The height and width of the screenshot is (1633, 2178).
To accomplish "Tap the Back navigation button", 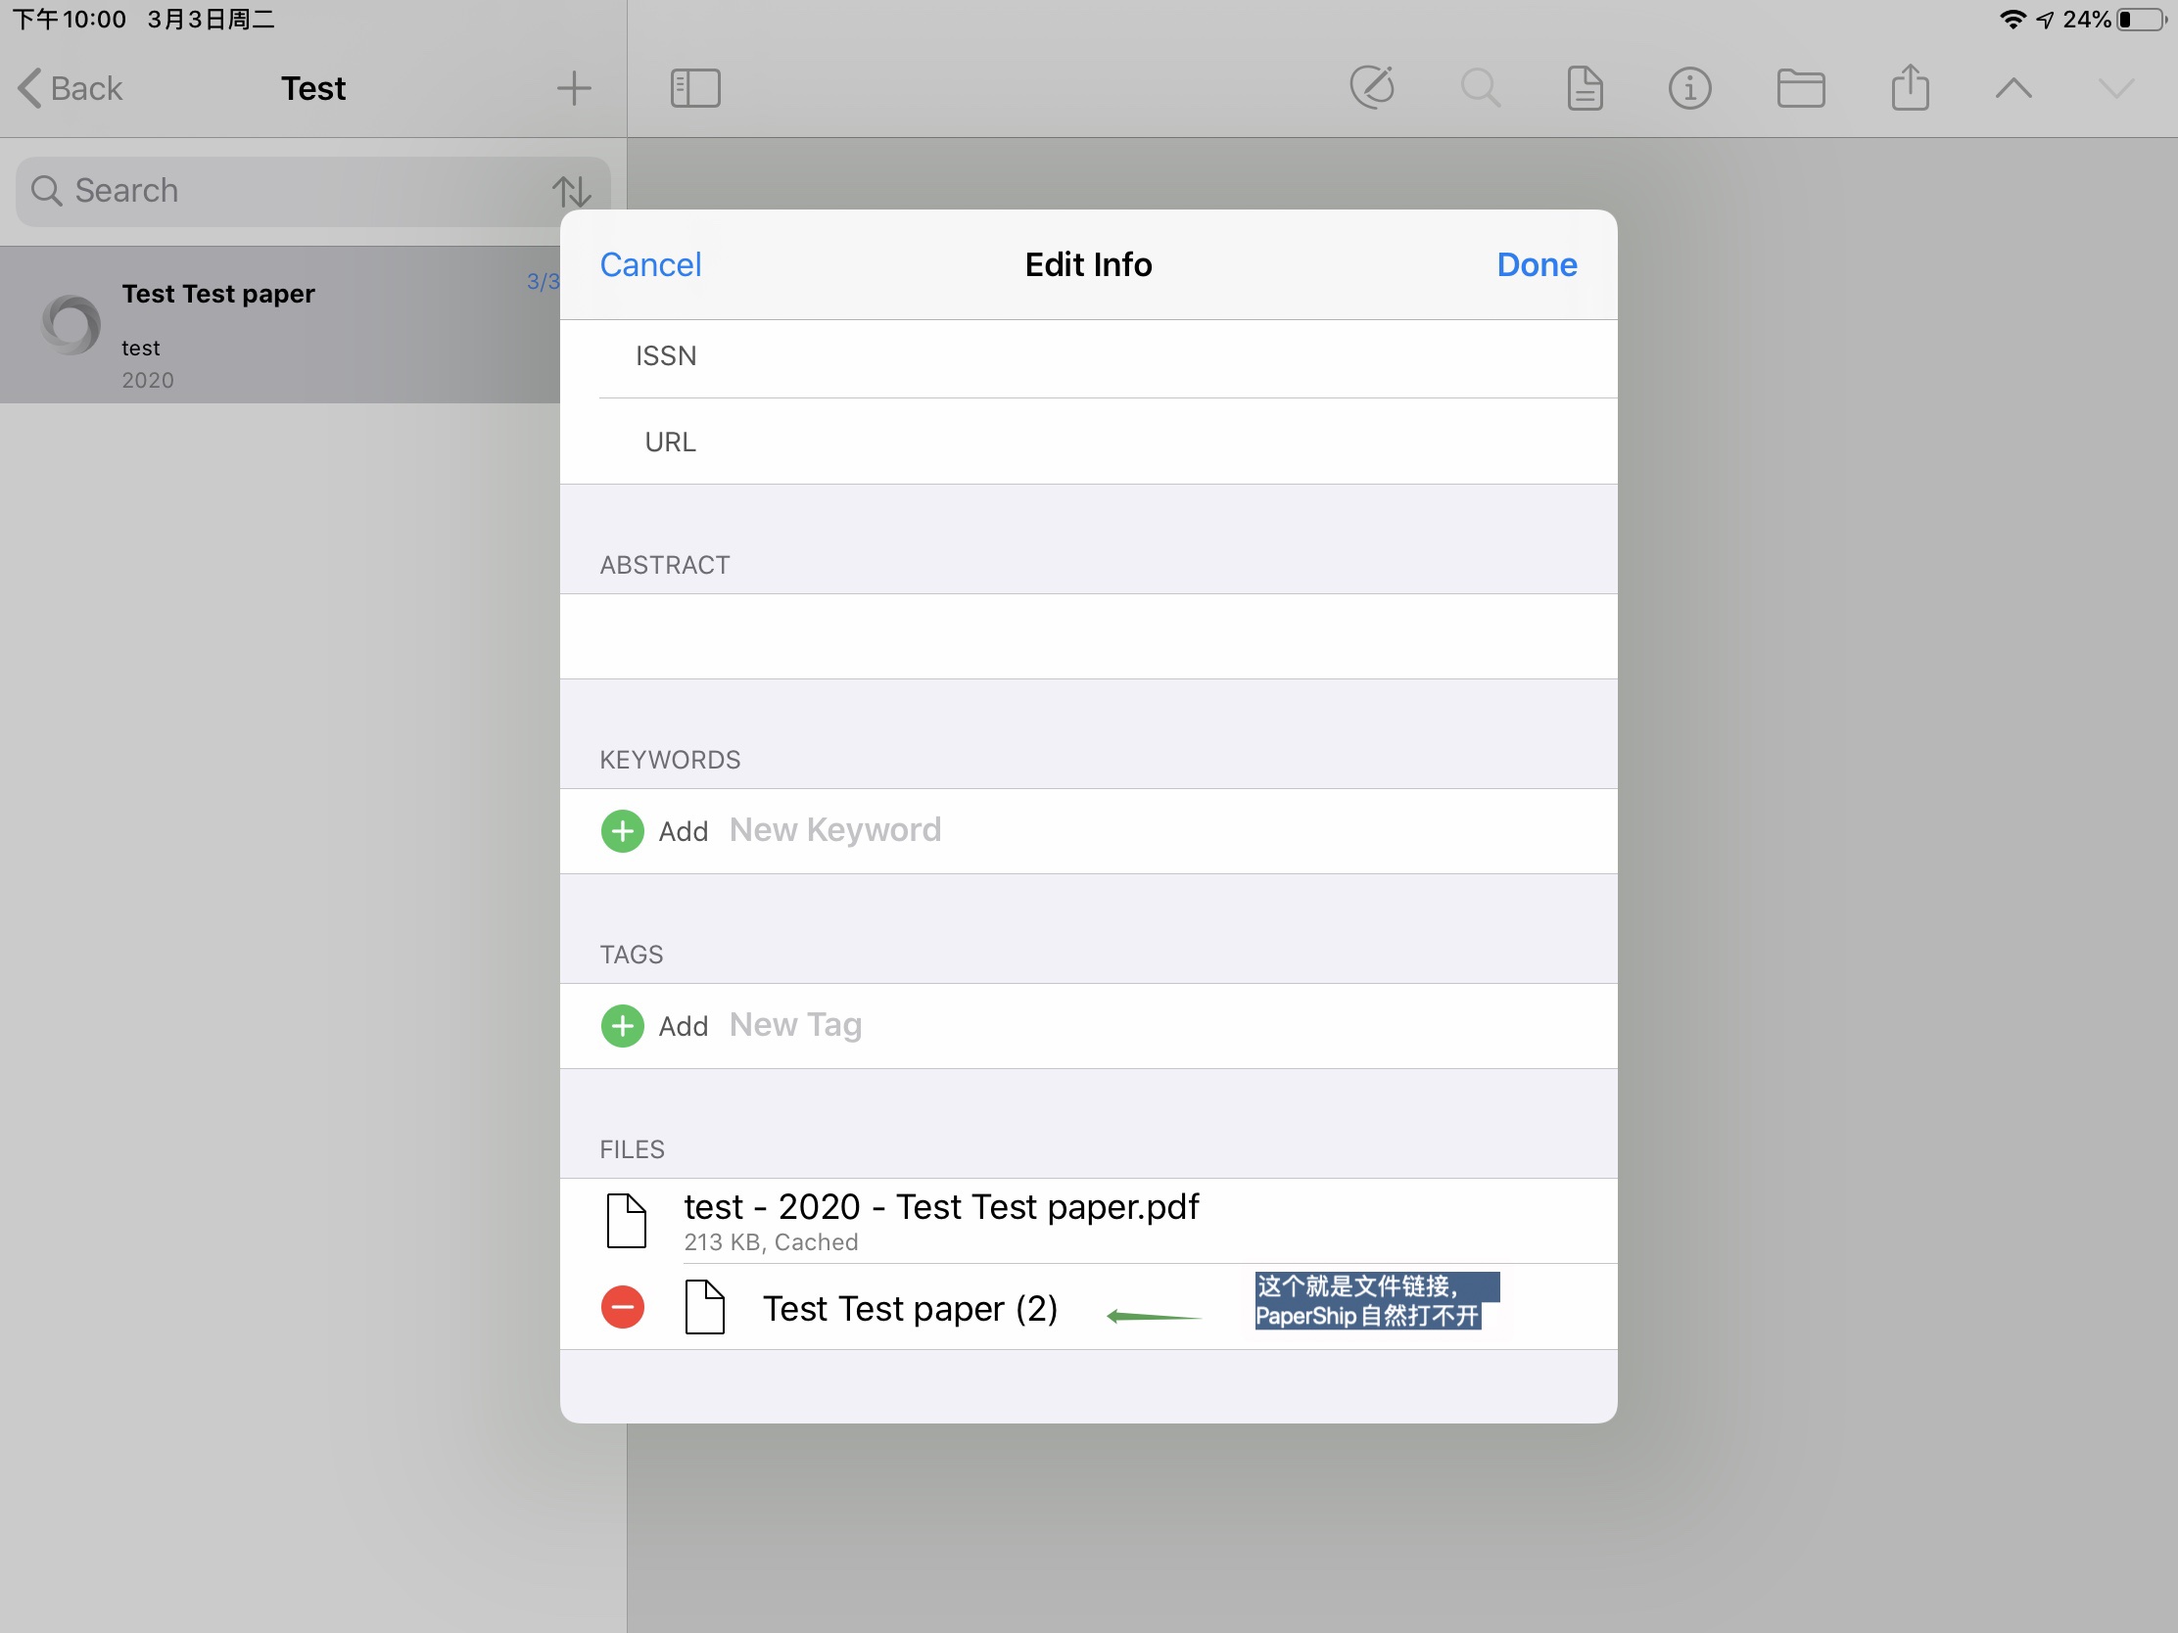I will click(71, 87).
